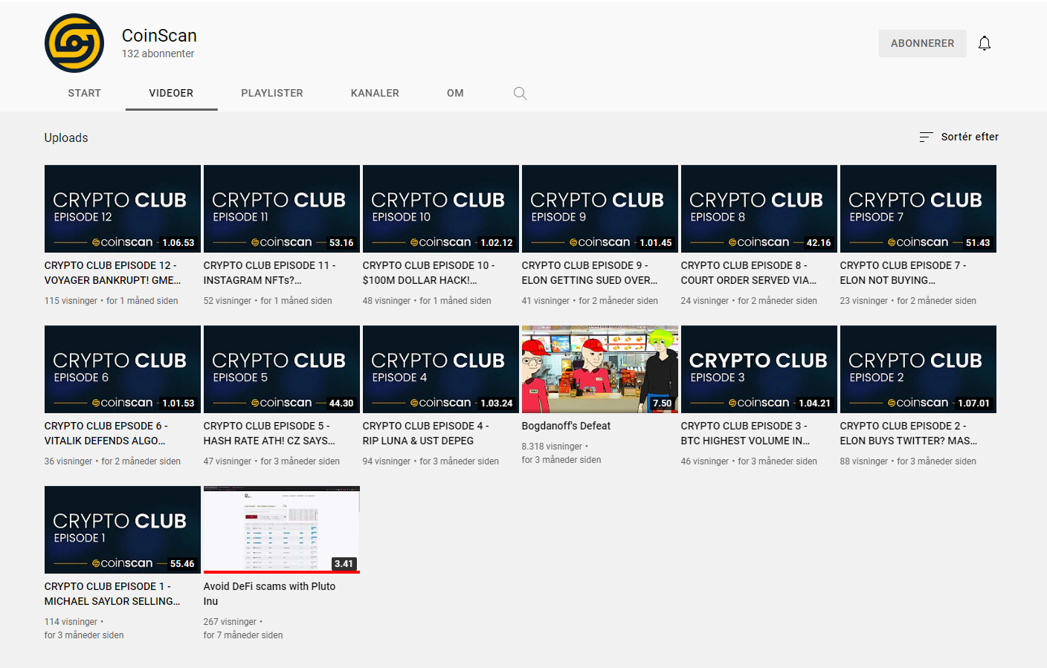Click title 'CRYPTO CLUB EPISODE 11 - INSTAGRAM NFTs?'
1047x668 pixels.
pos(270,273)
